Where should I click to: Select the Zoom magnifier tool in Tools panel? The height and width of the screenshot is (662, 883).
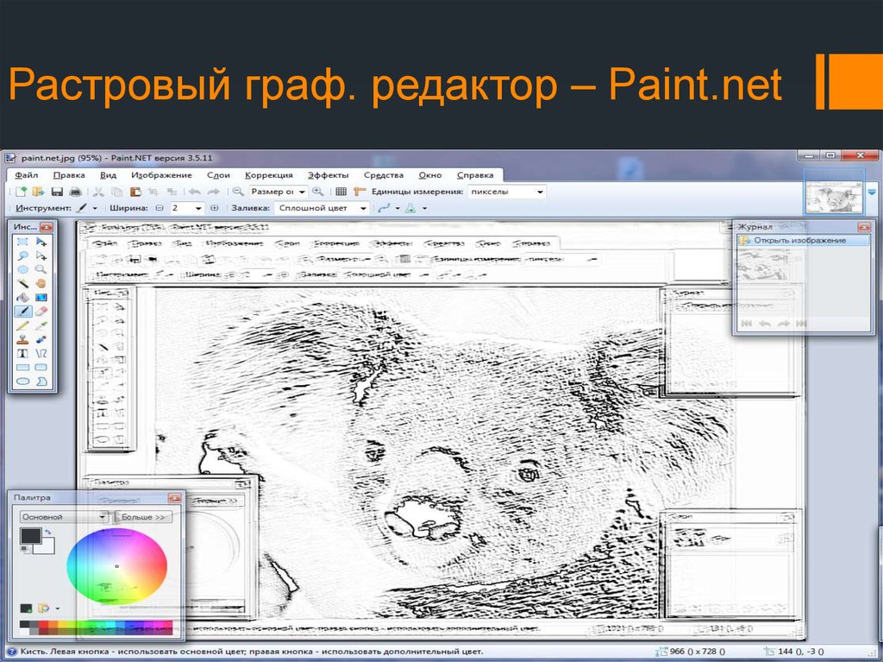[x=41, y=269]
